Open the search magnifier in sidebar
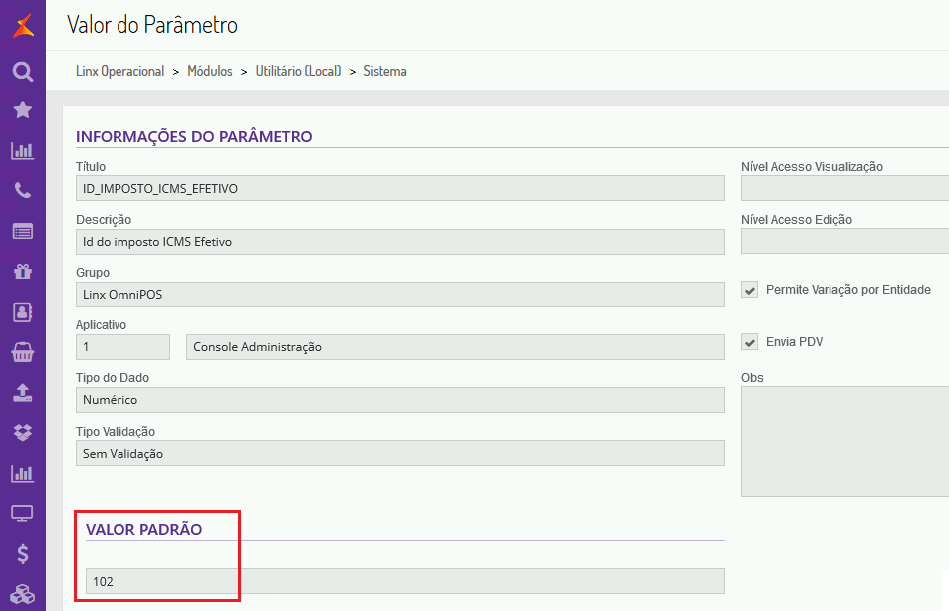Viewport: 949px width, 611px height. 22,72
